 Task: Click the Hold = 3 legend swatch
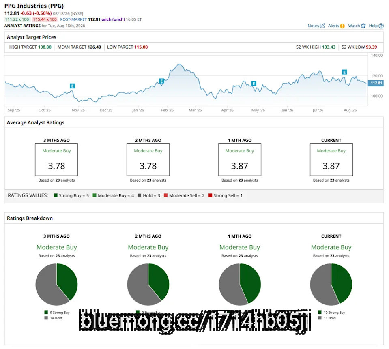[x=140, y=195]
